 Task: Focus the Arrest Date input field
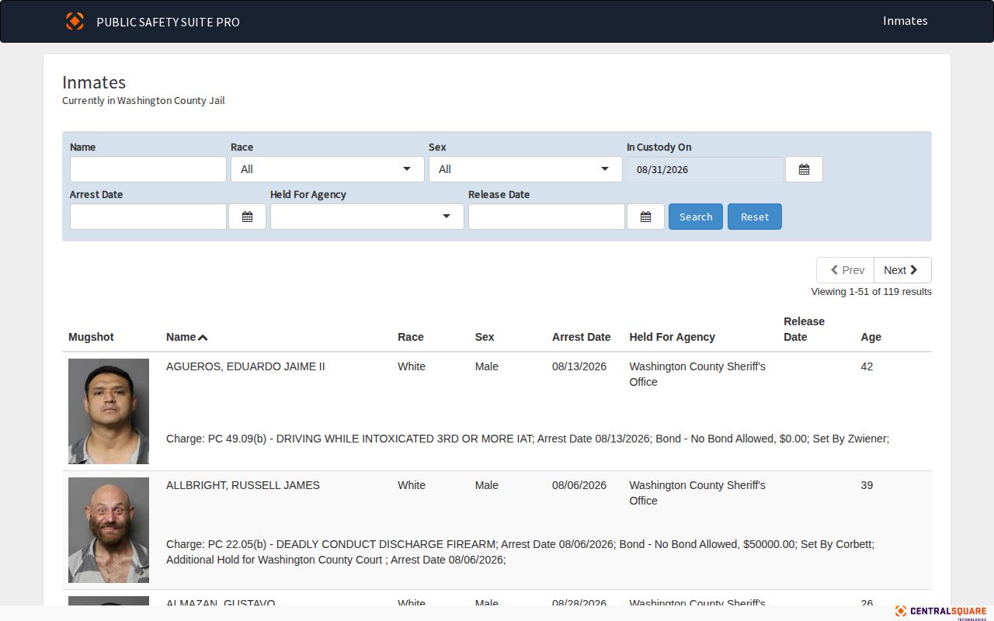pos(148,217)
